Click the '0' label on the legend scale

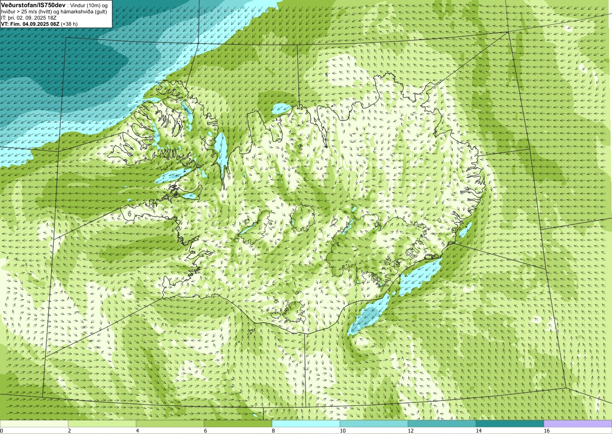coord(2,431)
